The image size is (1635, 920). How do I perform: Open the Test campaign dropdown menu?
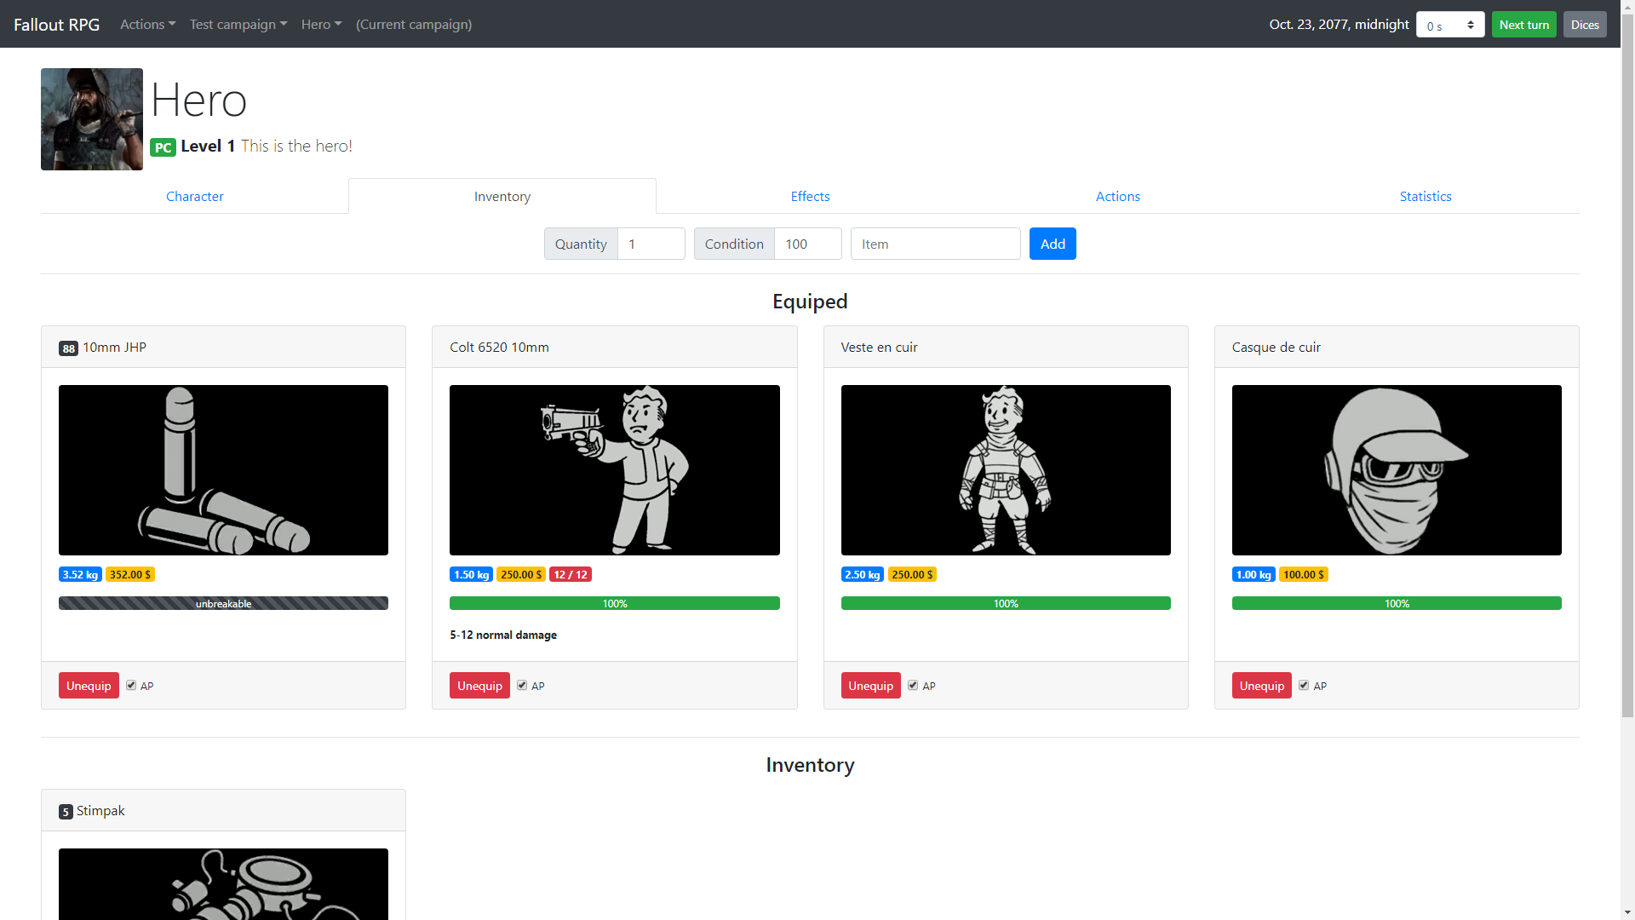(238, 24)
